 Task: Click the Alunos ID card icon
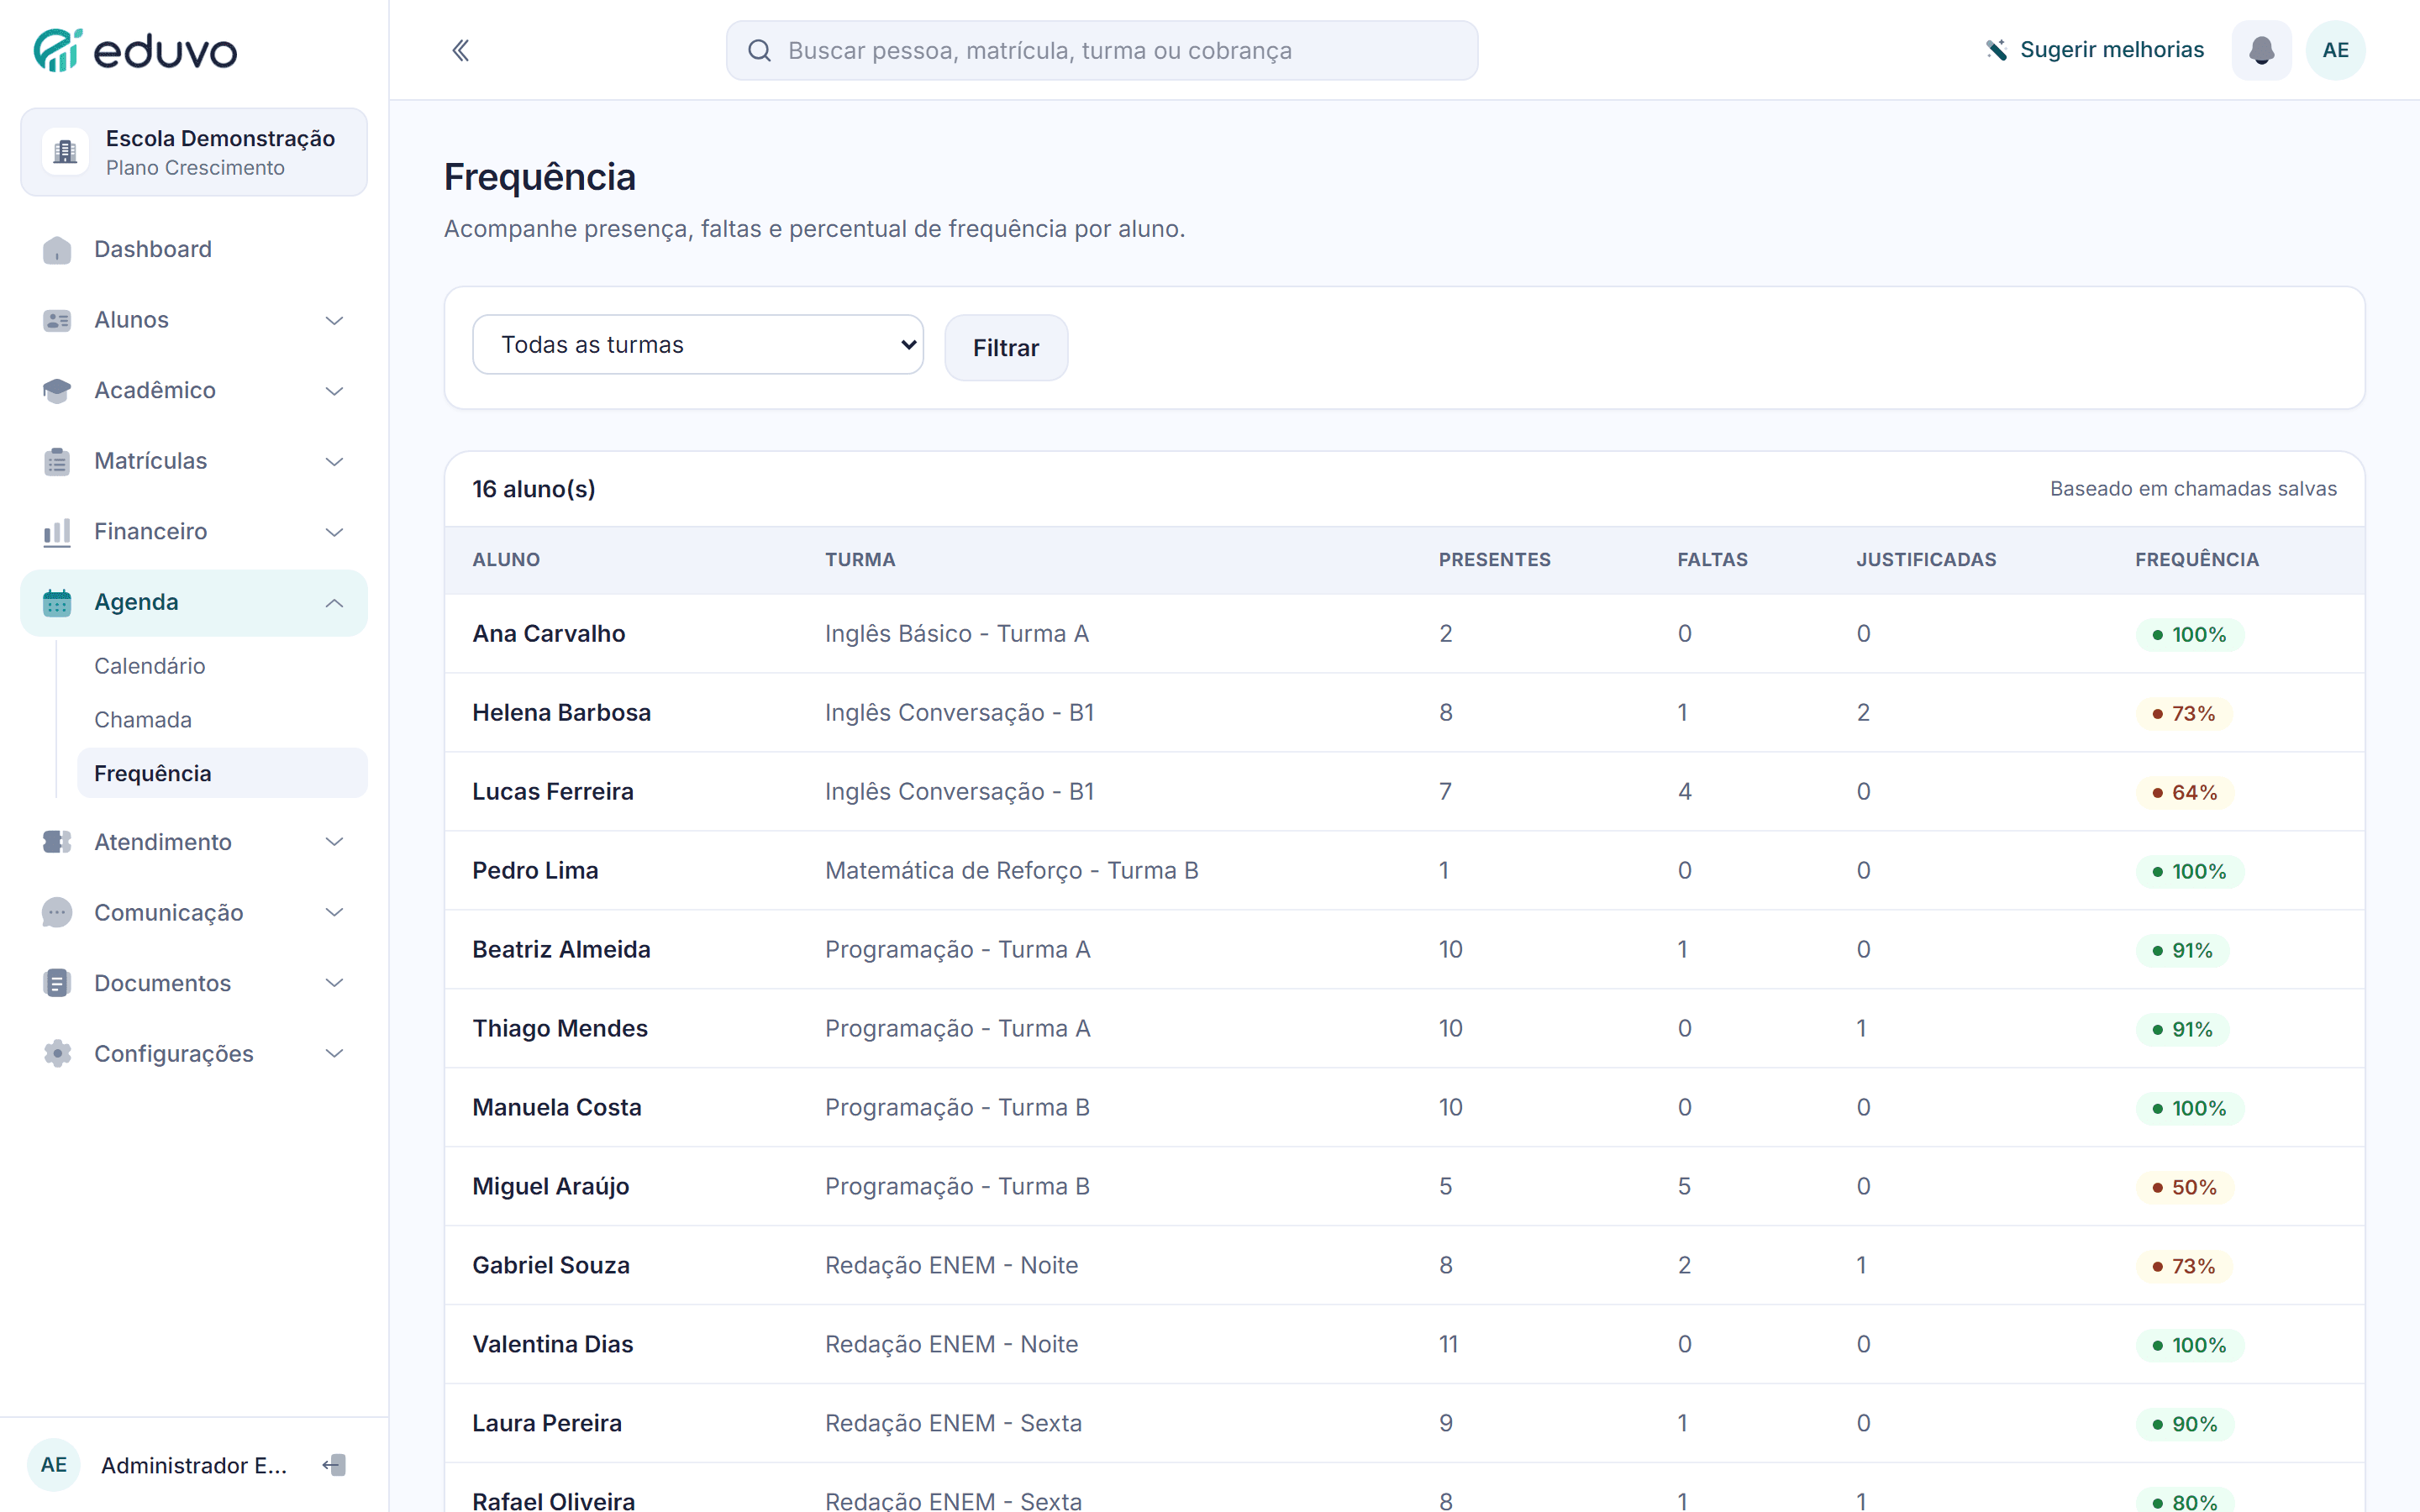pos(57,320)
